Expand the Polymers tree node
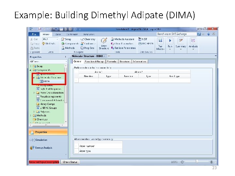The height and width of the screenshot is (176, 235). [34, 112]
